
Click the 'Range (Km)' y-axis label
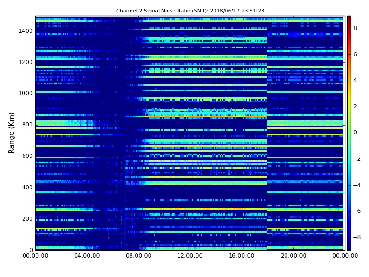pos(11,133)
